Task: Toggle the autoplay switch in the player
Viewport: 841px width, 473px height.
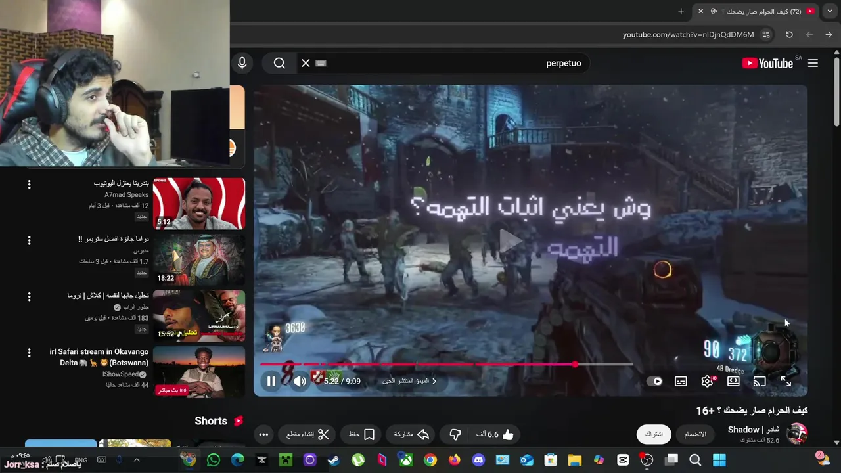Action: coord(655,381)
